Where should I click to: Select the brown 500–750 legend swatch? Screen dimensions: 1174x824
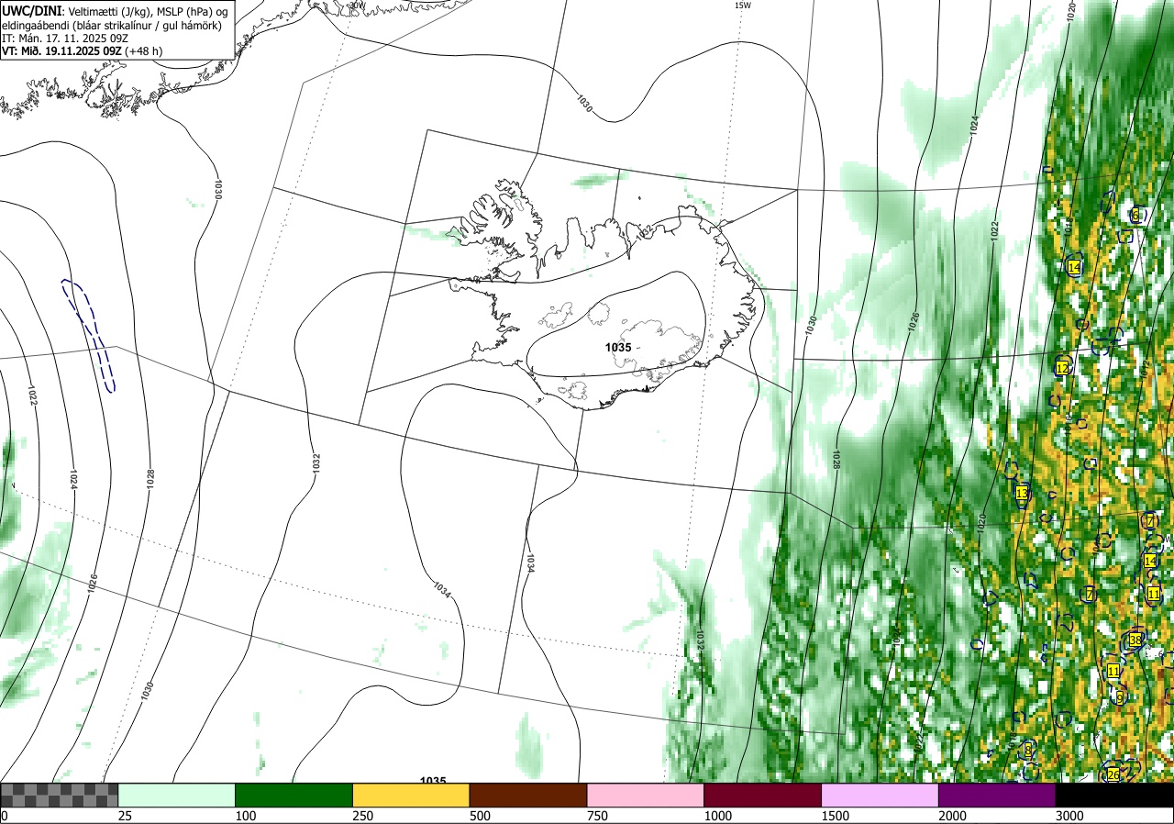(528, 795)
